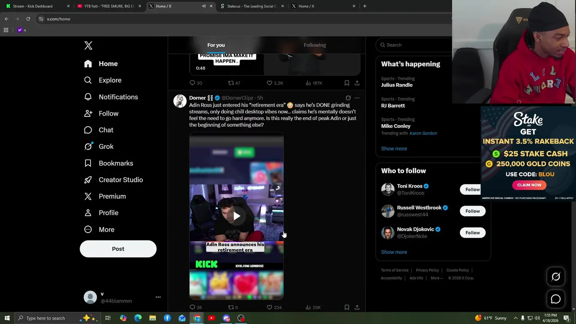Viewport: 576px width, 324px height.
Task: Open the Cookie Policy footer link
Action: click(458, 270)
